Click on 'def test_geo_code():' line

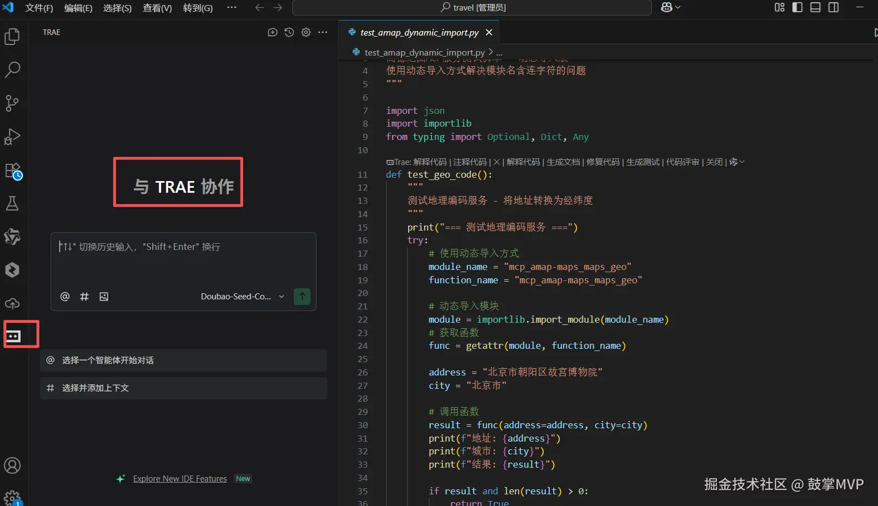coord(439,174)
